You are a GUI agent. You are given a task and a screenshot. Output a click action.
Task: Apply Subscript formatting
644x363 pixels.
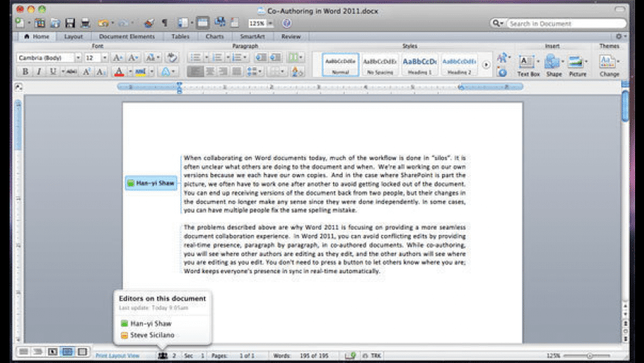coord(101,72)
